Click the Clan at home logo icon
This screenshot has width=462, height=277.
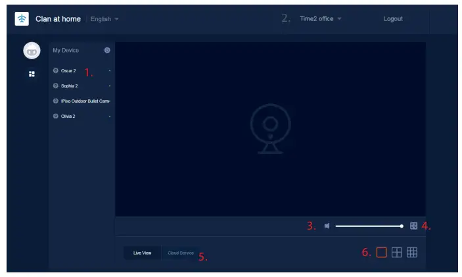(22, 19)
